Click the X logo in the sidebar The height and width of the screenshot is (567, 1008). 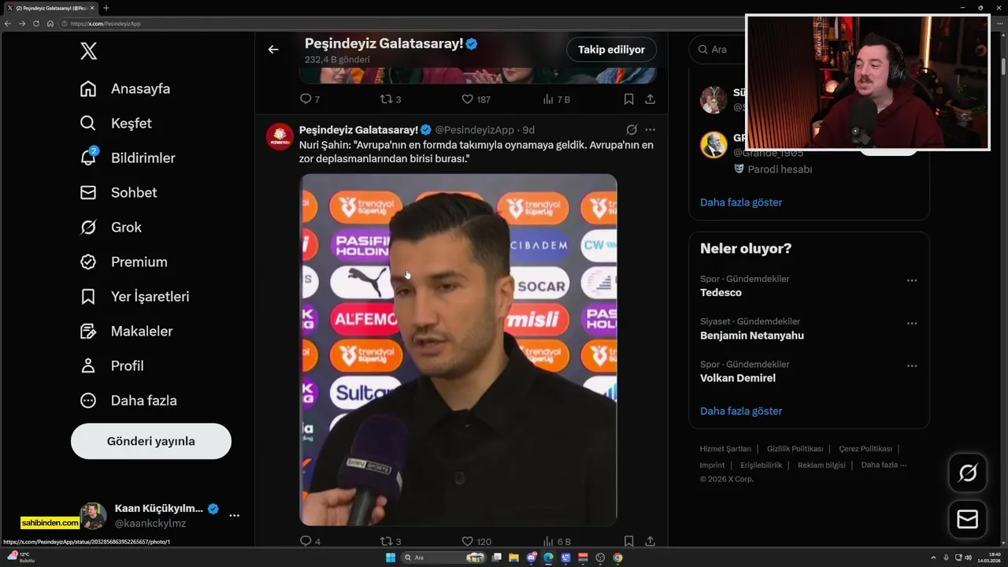[88, 51]
